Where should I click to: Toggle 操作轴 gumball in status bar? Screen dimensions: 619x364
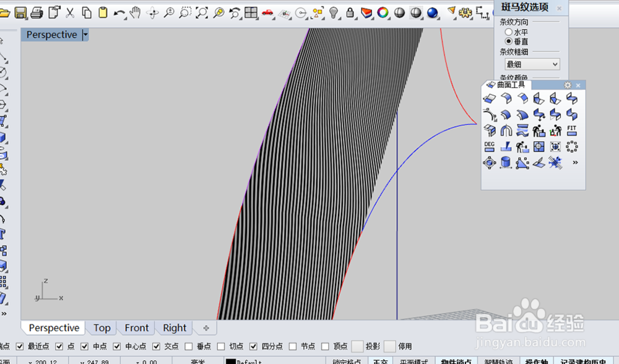point(537,362)
